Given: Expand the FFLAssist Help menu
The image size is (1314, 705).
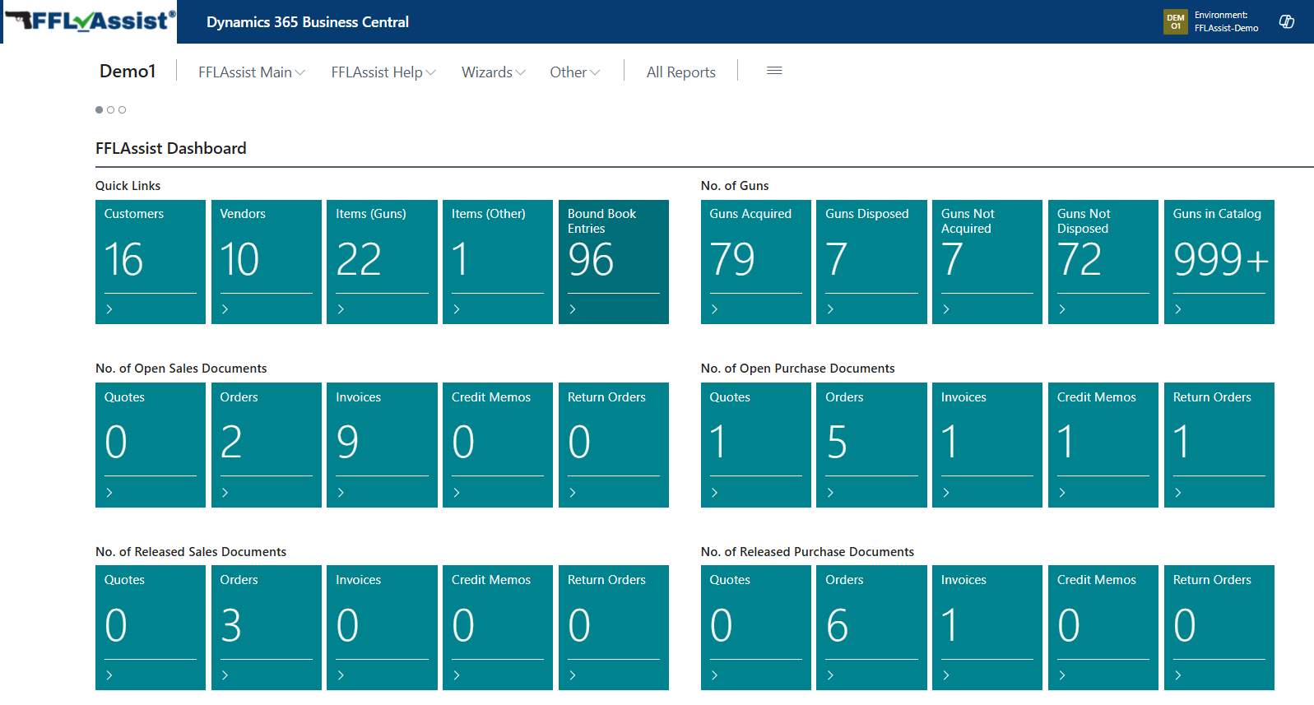Looking at the screenshot, I should pyautogui.click(x=383, y=72).
